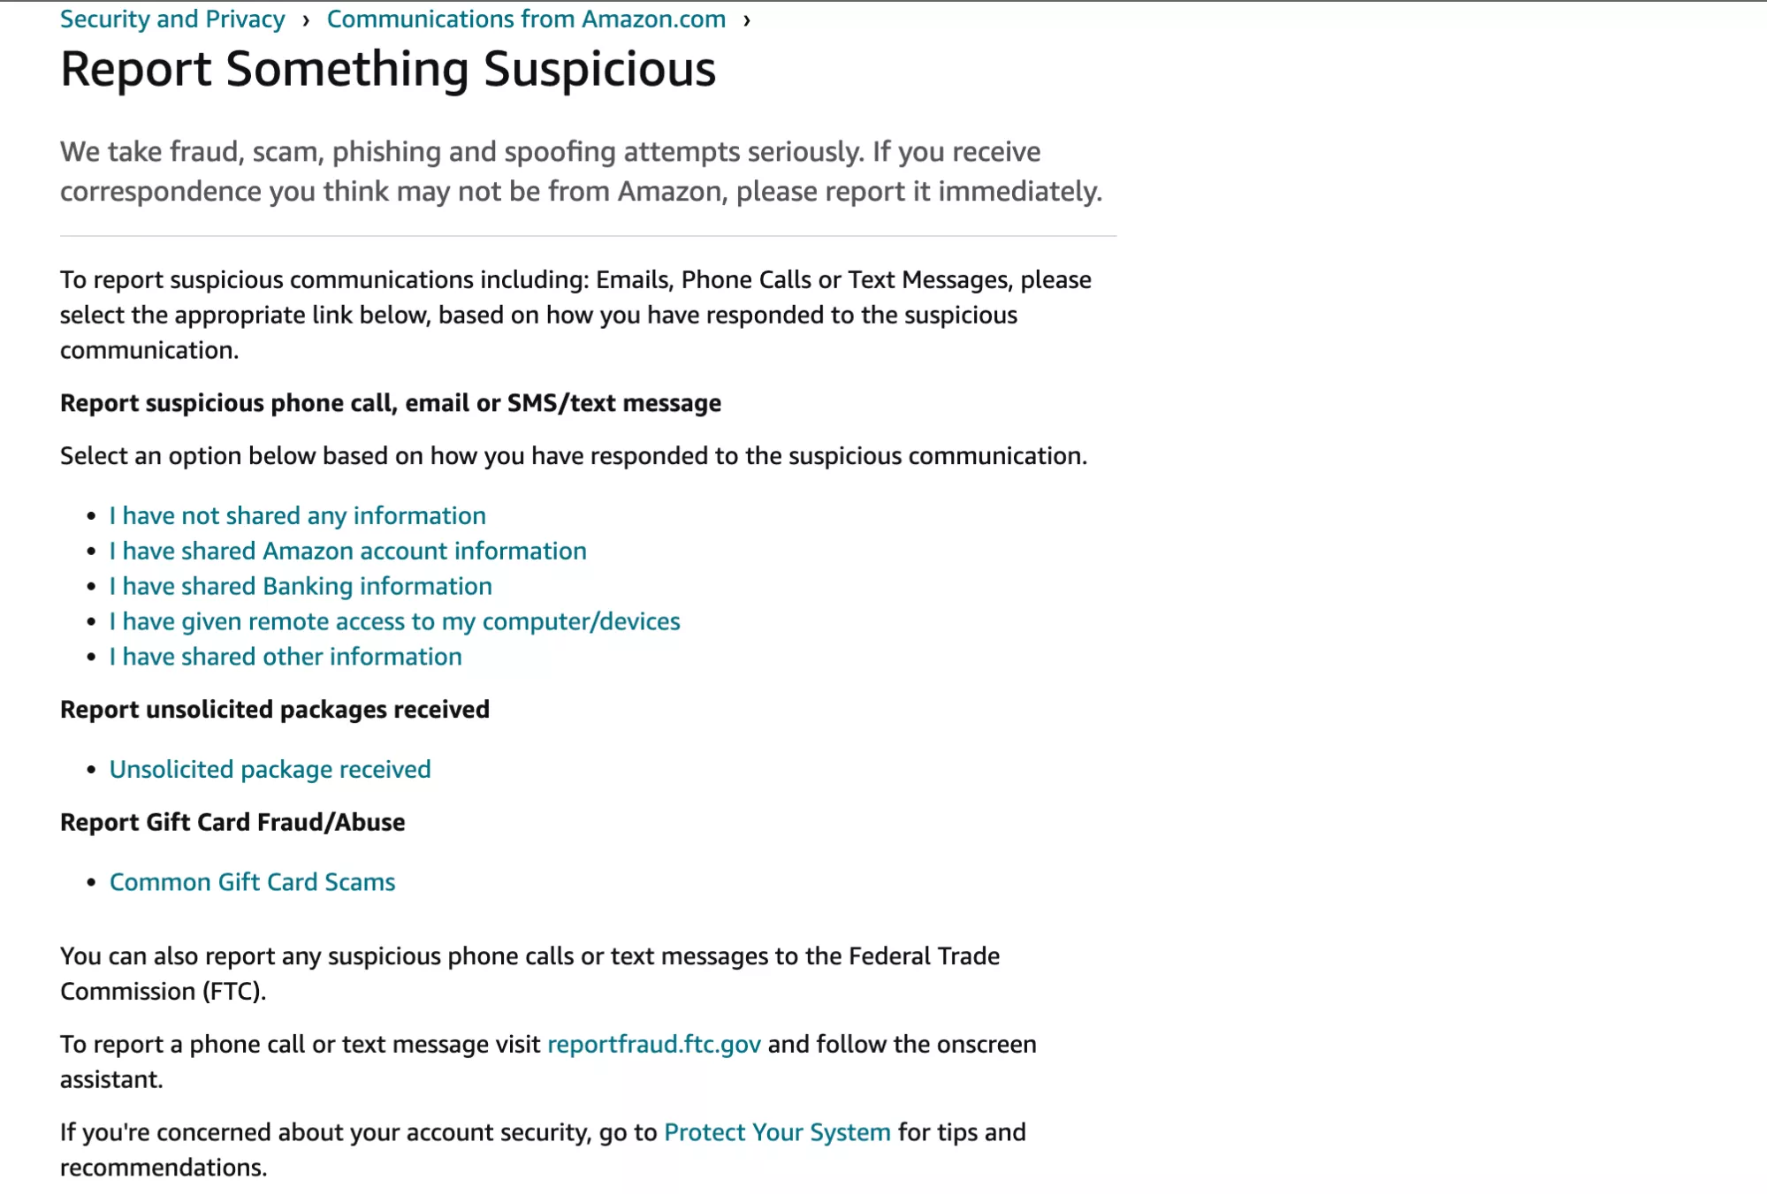
Task: Open the Security and Privacy breadcrumb
Action: [172, 19]
